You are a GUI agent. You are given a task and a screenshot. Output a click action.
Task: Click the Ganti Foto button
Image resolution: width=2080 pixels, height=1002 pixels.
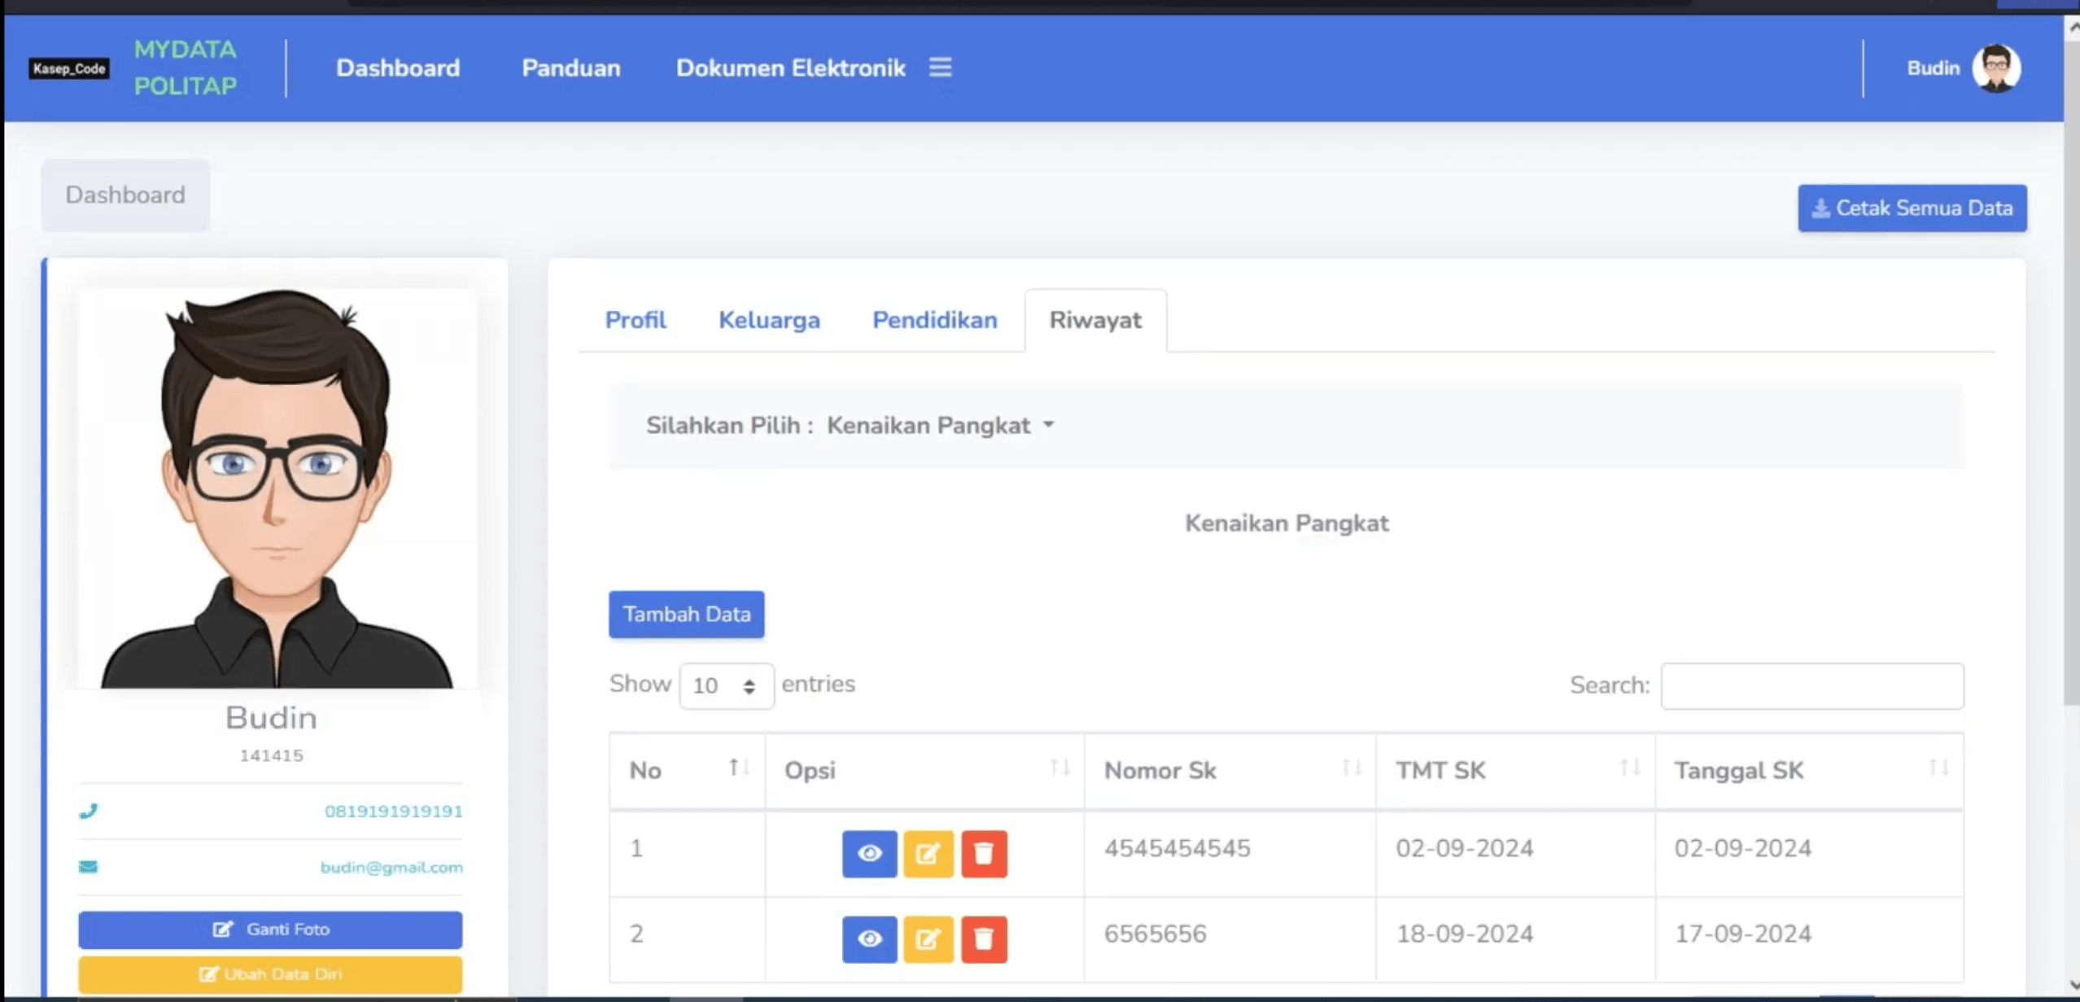(270, 930)
